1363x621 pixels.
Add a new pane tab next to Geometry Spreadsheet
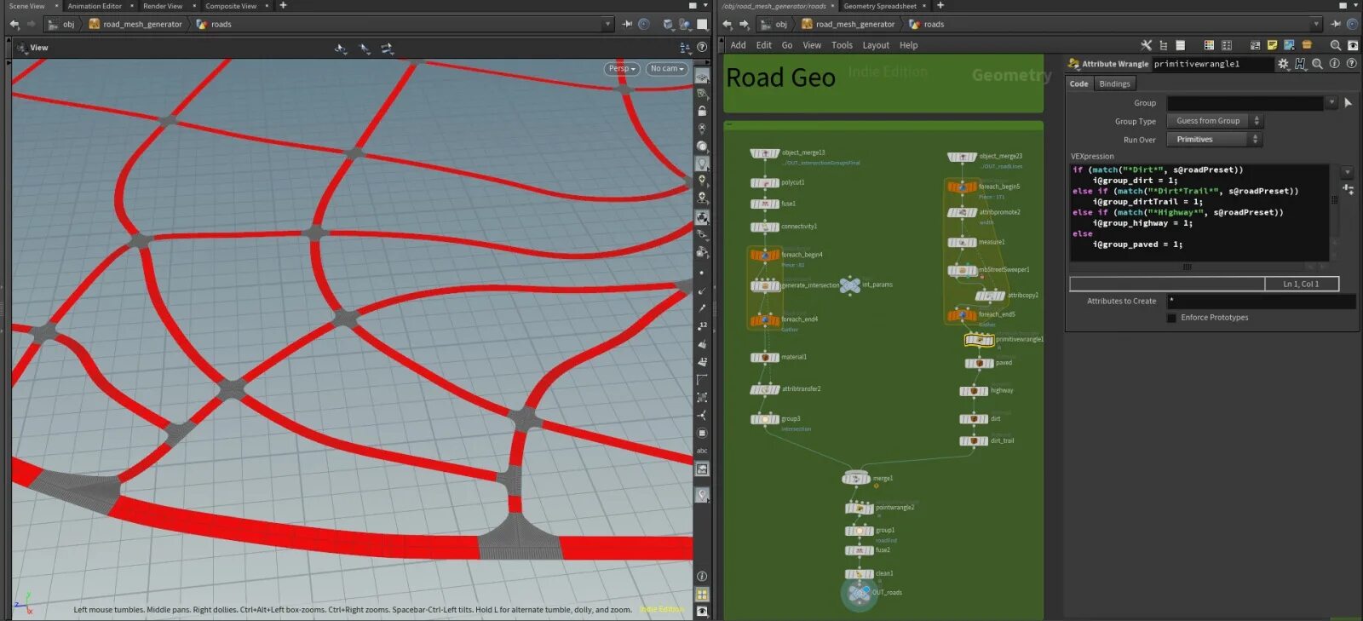coord(940,6)
